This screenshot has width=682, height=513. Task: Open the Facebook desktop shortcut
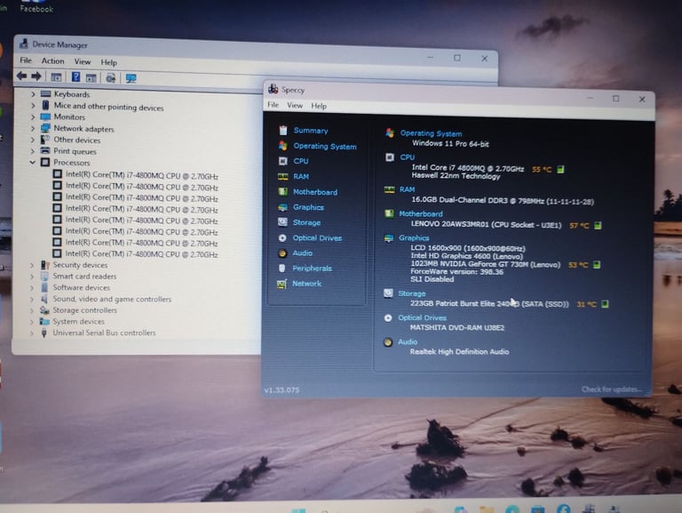click(36, 6)
